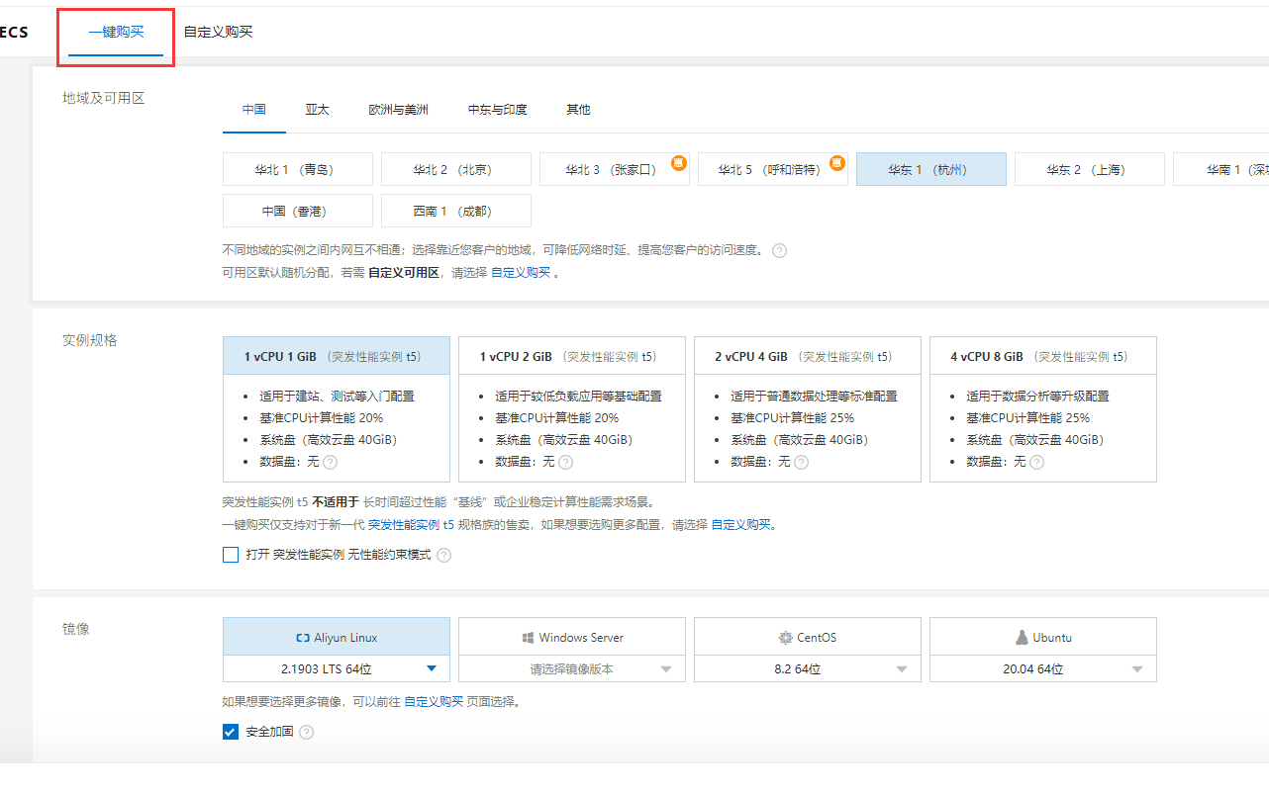This screenshot has height=796, width=1269.
Task: Choose region 中国 (香港)
Action: [x=298, y=211]
